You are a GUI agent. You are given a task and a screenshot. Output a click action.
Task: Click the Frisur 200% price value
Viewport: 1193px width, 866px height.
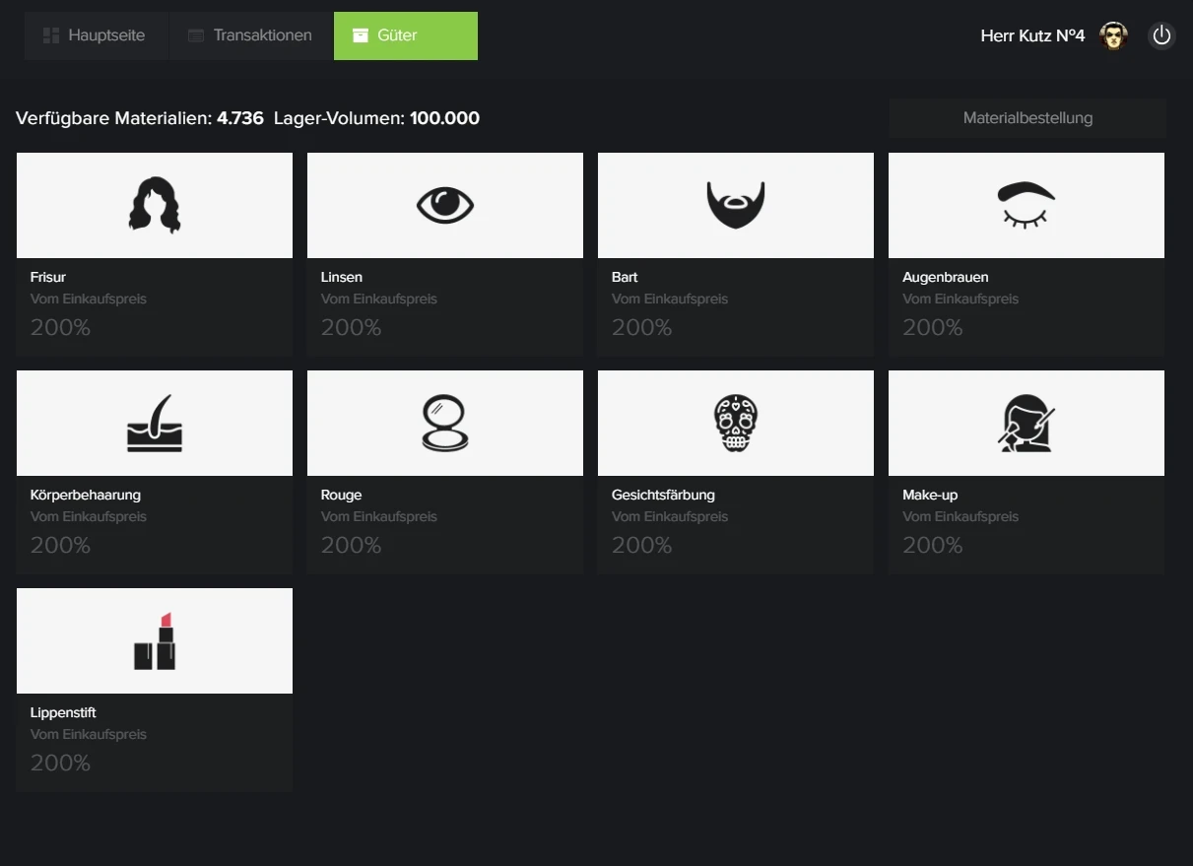coord(60,327)
